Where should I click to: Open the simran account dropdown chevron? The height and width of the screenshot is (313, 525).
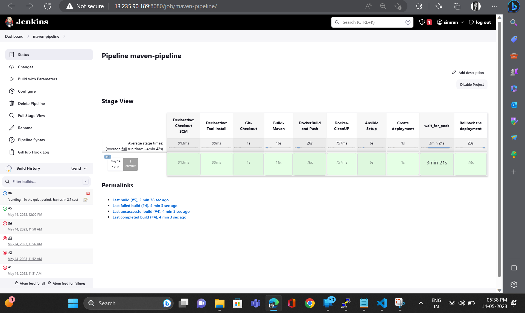click(x=462, y=22)
